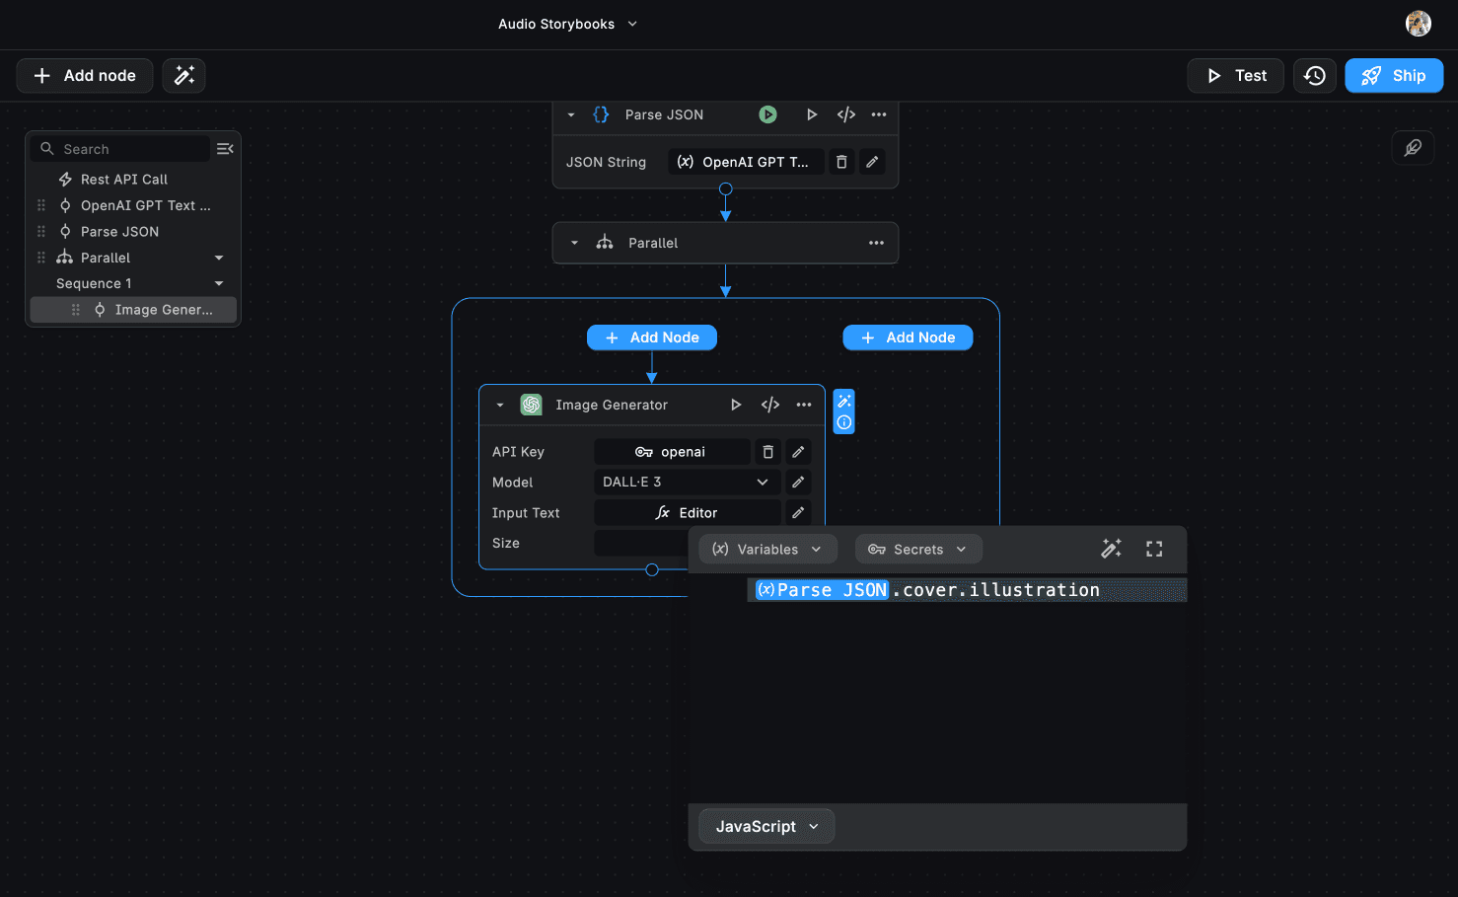Screen dimensions: 1458x897
Task: Click the Test button
Action: click(1235, 76)
